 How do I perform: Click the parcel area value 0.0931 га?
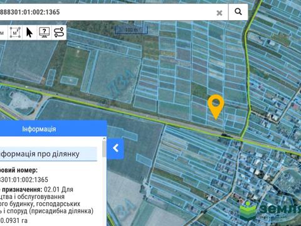[14, 220]
